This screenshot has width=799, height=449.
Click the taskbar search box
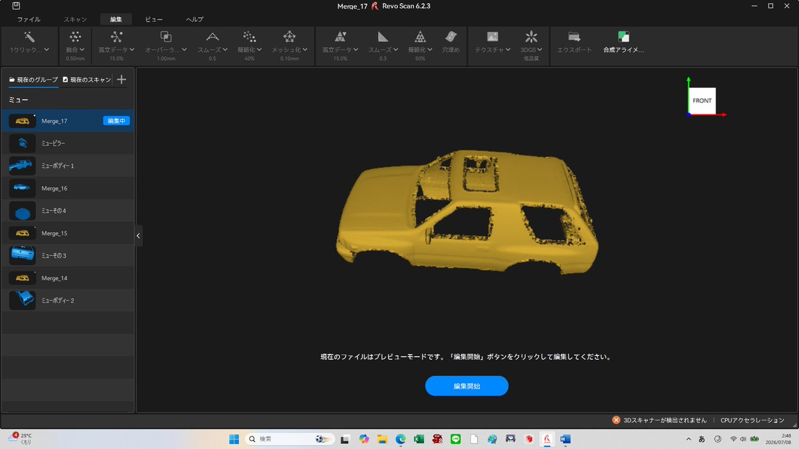pos(289,439)
